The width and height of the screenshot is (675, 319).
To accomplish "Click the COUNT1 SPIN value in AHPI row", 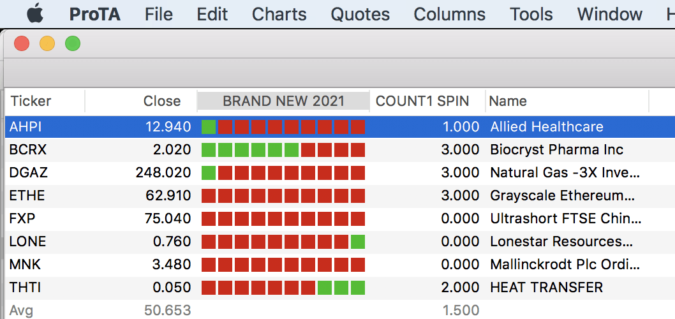I will click(x=460, y=127).
